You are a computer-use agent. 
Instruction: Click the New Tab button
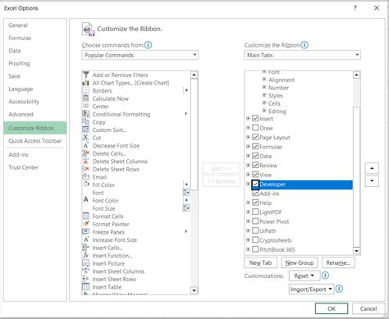click(x=260, y=262)
